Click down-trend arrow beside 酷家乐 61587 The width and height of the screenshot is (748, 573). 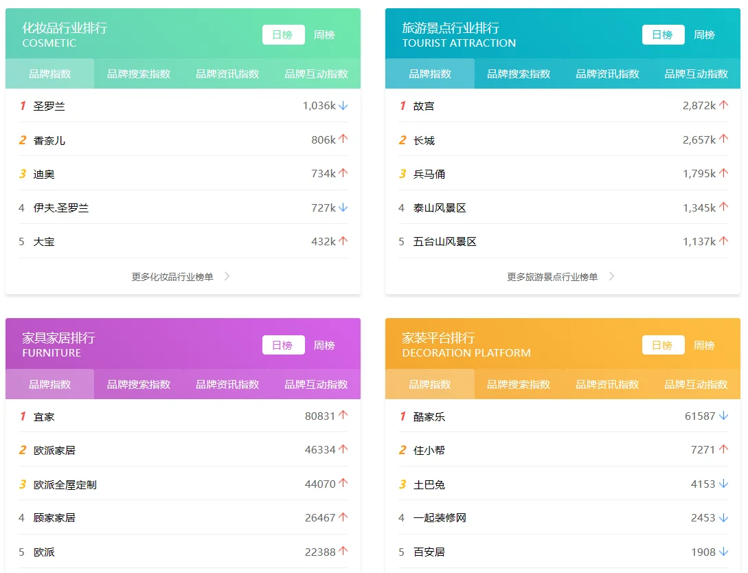724,416
